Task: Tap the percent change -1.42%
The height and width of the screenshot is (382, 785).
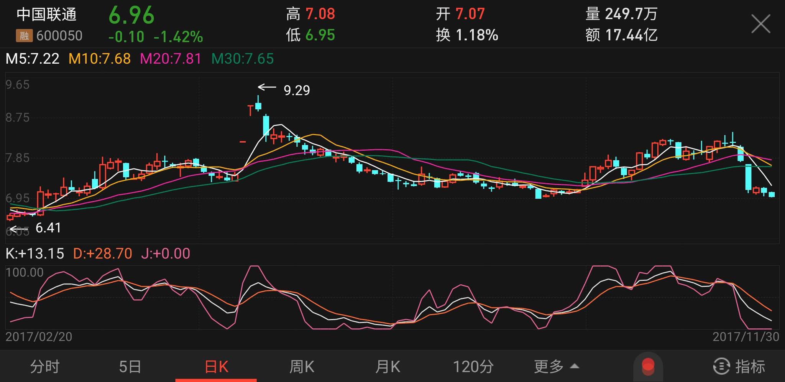Action: (x=178, y=37)
